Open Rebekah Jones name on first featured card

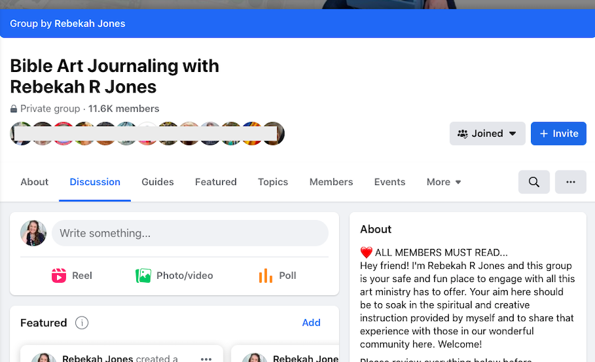[98, 358]
